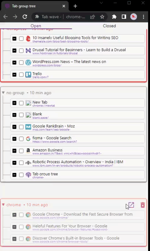
Task: Open the share page icon
Action: (93, 17)
